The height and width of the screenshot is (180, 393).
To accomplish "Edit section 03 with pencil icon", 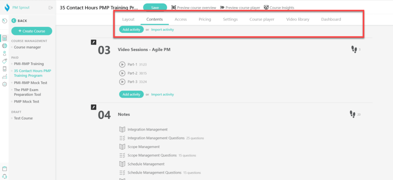I will 94,42.
